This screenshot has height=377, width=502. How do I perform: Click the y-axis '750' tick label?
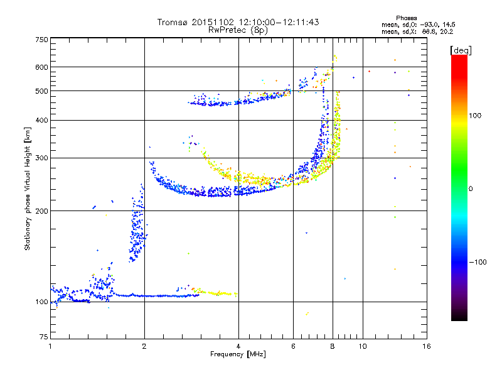pos(41,40)
